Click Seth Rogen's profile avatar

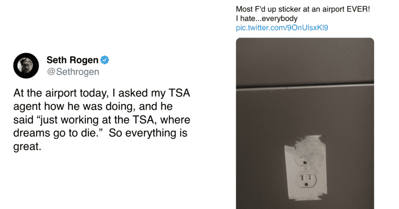(x=26, y=66)
